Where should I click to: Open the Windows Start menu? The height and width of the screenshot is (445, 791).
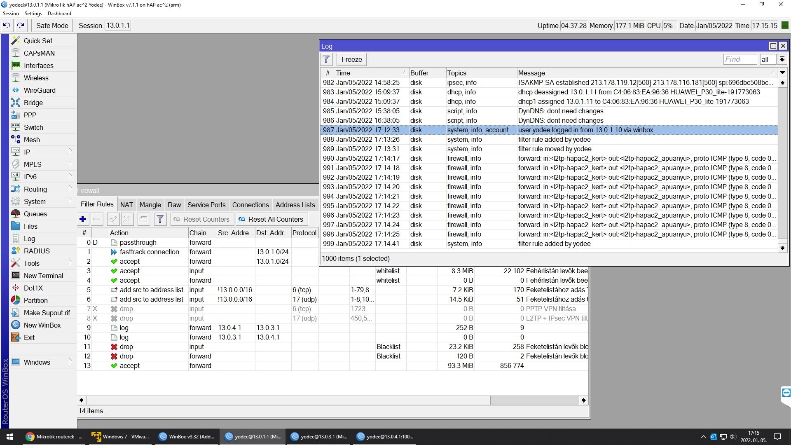pos(10,437)
